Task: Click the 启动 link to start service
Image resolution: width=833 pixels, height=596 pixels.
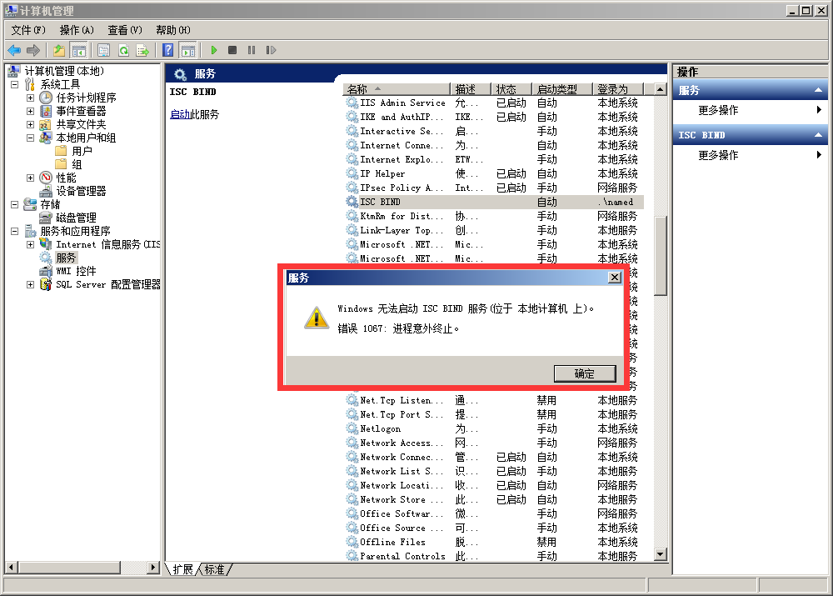Action: click(x=180, y=114)
